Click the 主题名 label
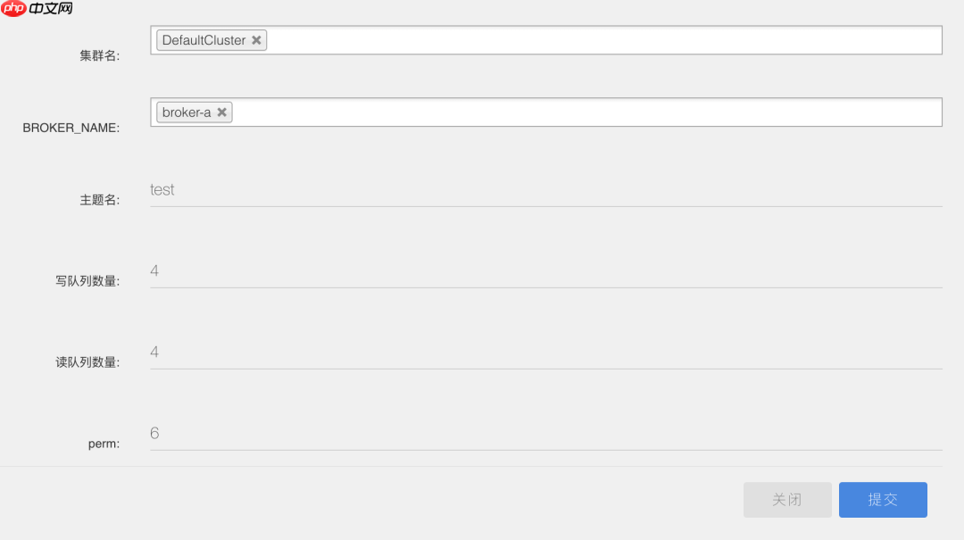The width and height of the screenshot is (964, 540). coord(100,200)
